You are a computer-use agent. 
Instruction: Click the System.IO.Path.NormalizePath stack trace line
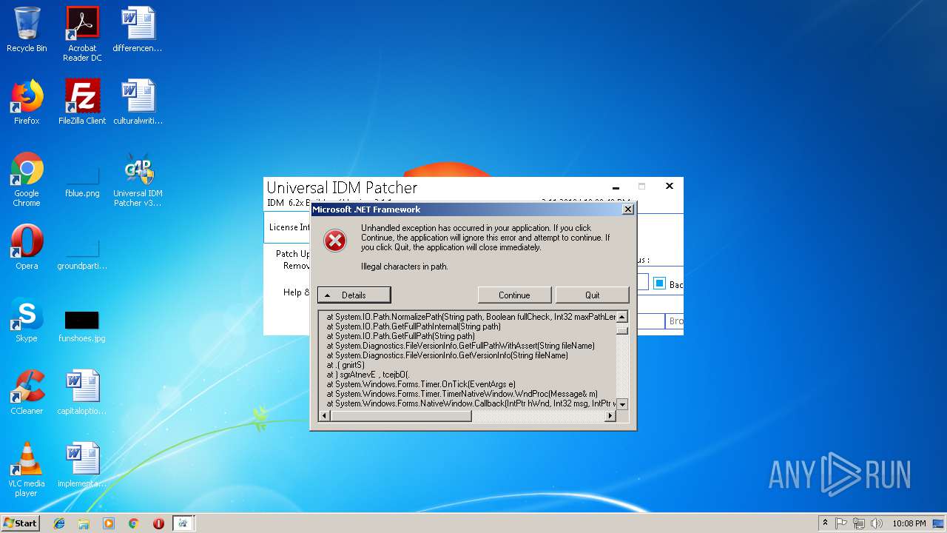471,317
